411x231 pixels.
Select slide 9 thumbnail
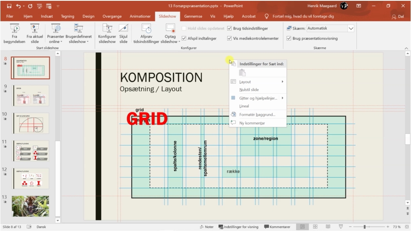pos(31,95)
